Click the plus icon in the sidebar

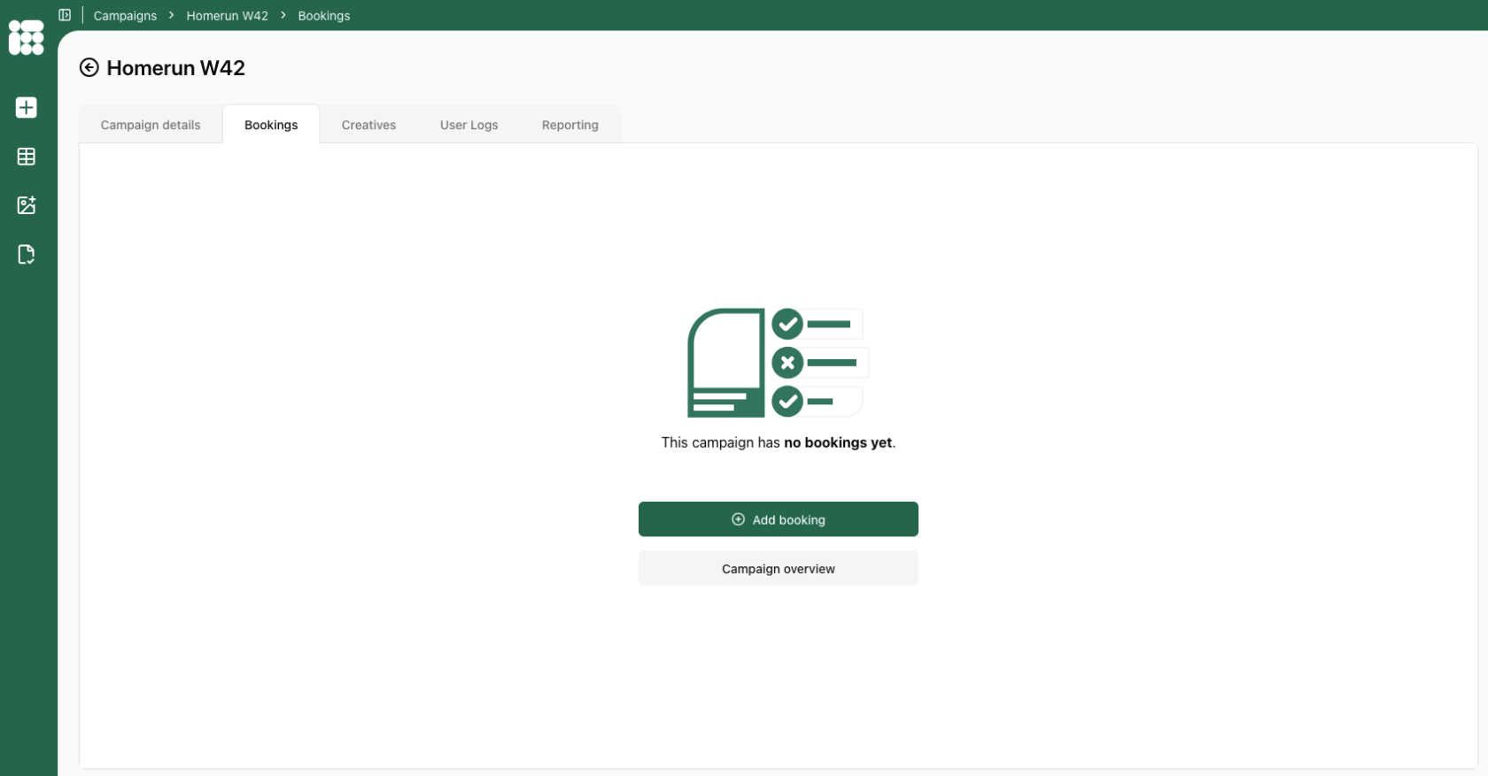tap(27, 107)
